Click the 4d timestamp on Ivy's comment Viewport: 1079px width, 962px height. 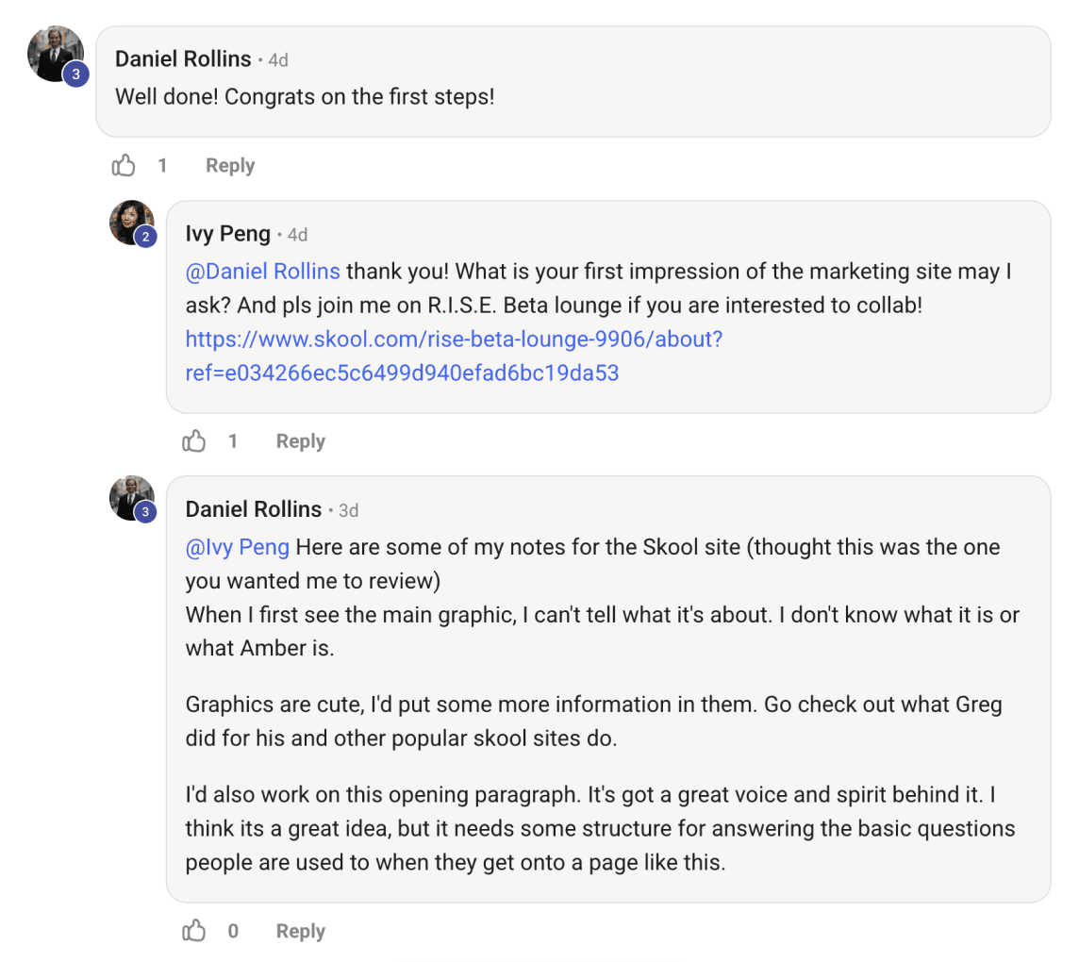click(297, 236)
